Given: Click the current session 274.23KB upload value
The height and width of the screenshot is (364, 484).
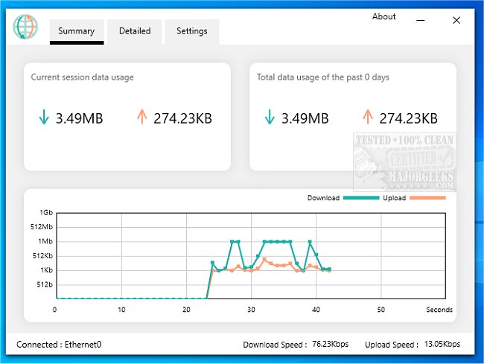Looking at the screenshot, I should click(182, 118).
